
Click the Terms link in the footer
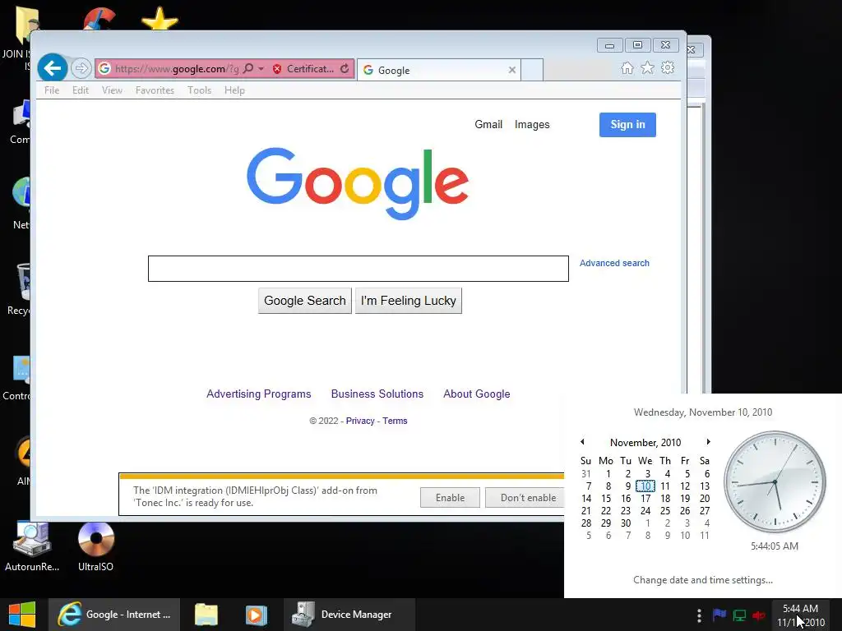pos(395,421)
